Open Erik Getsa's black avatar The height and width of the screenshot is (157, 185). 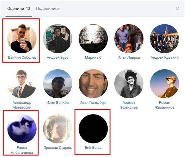tap(93, 129)
